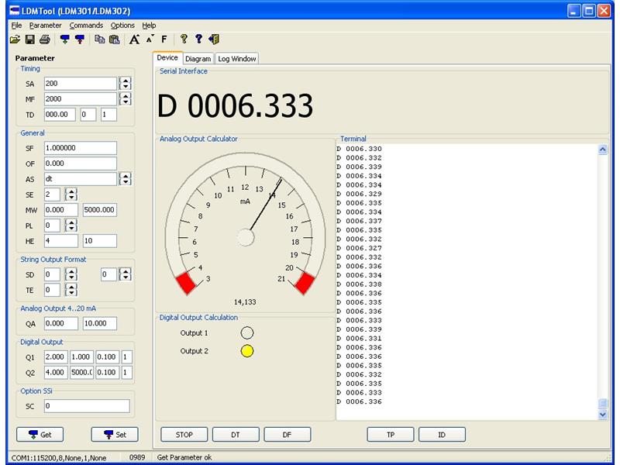Image resolution: width=620 pixels, height=465 pixels.
Task: Click the QA field showing 10.000
Action: pyautogui.click(x=100, y=323)
